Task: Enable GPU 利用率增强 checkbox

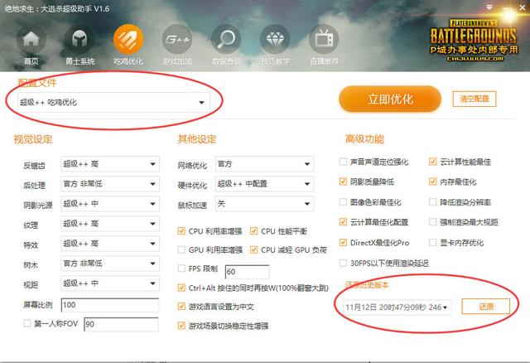Action: coord(181,250)
